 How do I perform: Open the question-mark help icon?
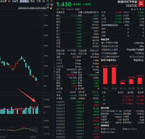(x=48, y=1)
